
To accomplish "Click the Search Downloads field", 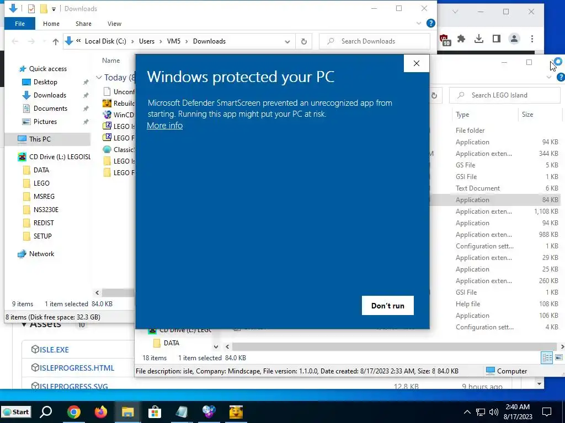I will [x=375, y=41].
